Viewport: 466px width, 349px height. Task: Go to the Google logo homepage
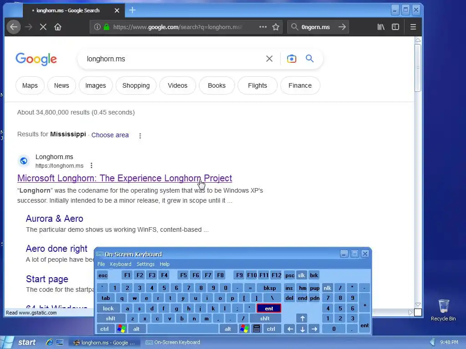[36, 59]
